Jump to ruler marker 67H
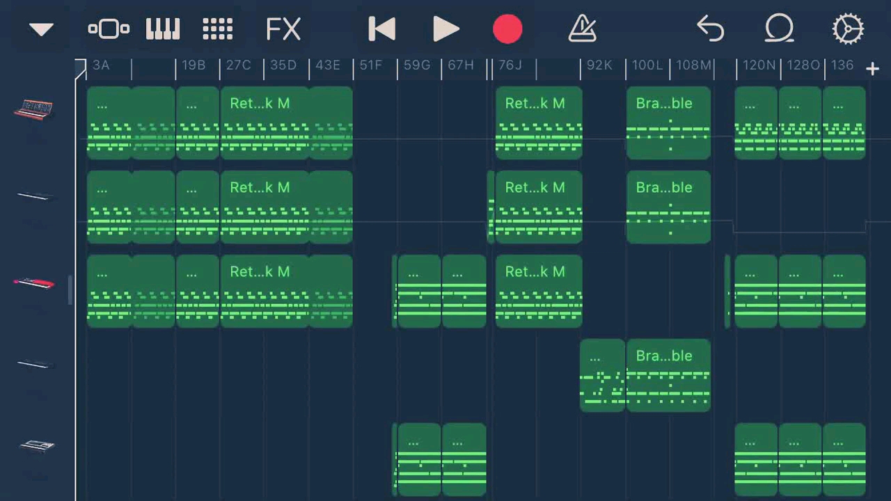The width and height of the screenshot is (891, 501). pos(461,65)
